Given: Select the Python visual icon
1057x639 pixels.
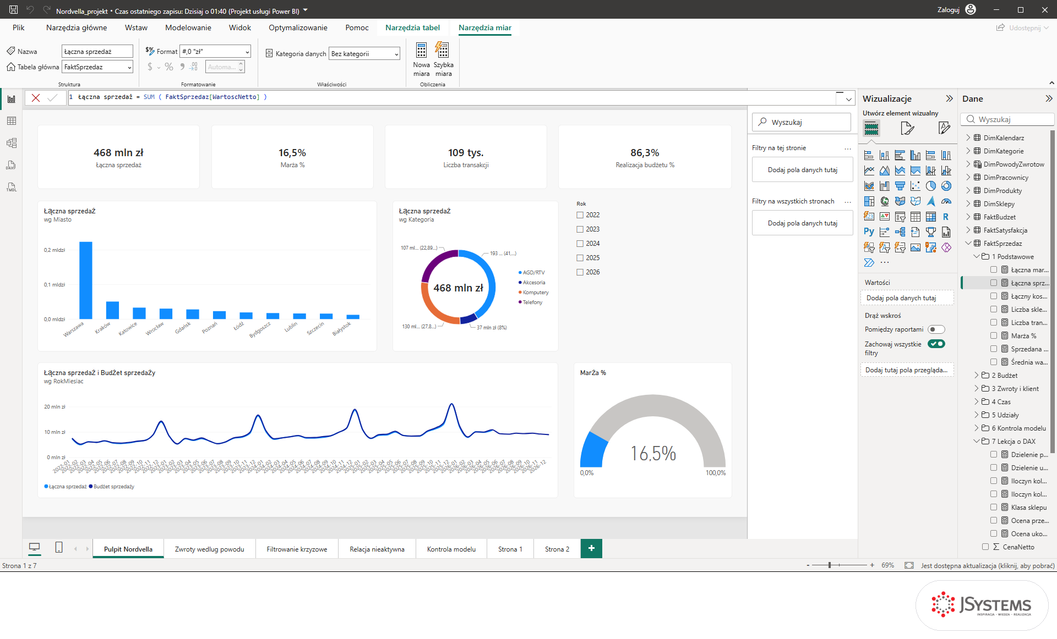Looking at the screenshot, I should point(869,232).
